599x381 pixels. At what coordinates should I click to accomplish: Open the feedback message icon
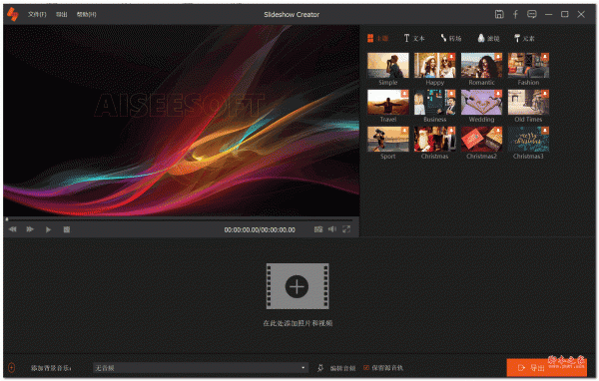[532, 15]
